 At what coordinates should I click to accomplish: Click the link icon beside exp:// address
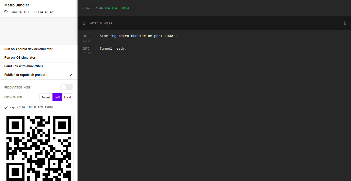(x=6, y=107)
